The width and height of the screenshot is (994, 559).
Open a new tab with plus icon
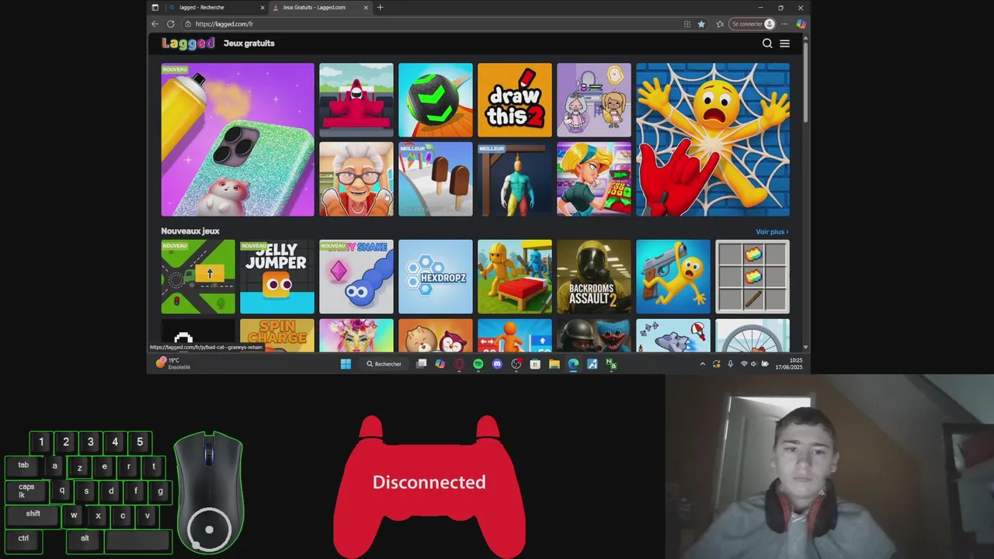[x=380, y=8]
